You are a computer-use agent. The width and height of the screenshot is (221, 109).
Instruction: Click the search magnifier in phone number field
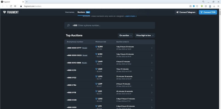pyautogui.click(x=68, y=25)
